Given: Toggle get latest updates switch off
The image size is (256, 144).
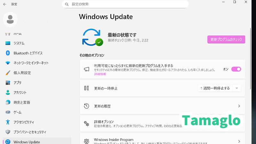Looking at the screenshot, I should coord(236,69).
